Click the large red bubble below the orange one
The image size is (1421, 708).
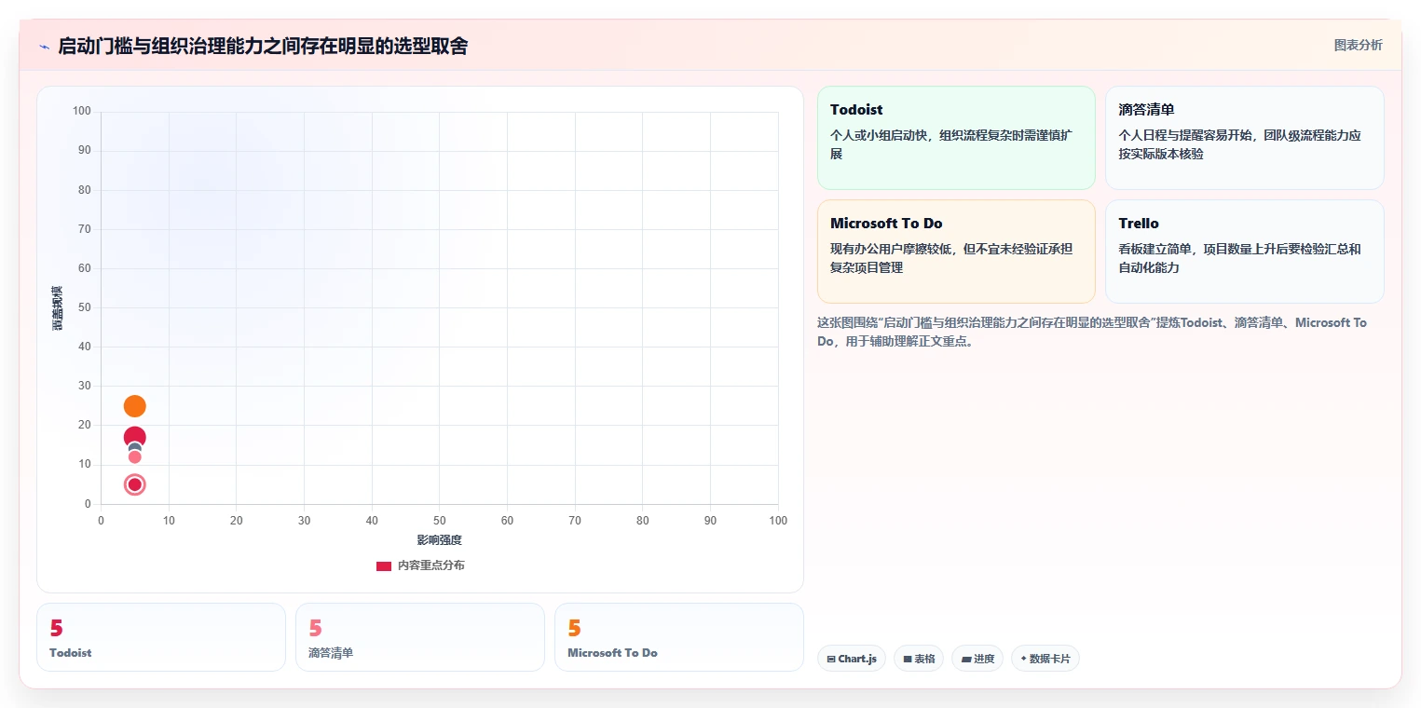pyautogui.click(x=135, y=437)
